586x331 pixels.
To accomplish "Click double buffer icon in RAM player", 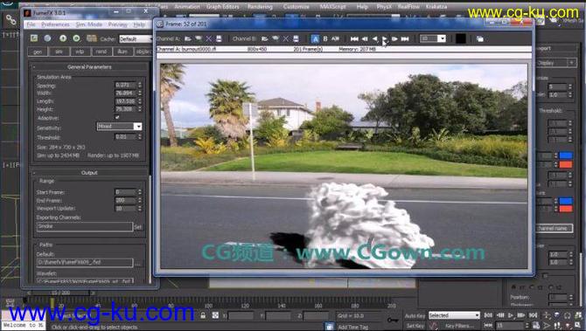I will click(x=480, y=38).
